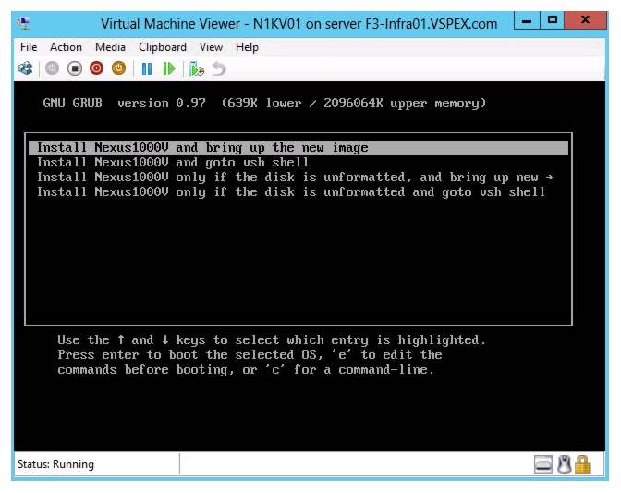Open the Help menu
Screen dimensions: 621x493
247,47
